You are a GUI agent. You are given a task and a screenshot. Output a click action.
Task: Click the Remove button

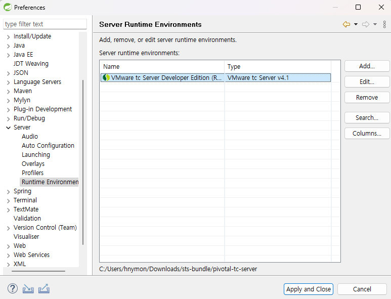pyautogui.click(x=367, y=97)
